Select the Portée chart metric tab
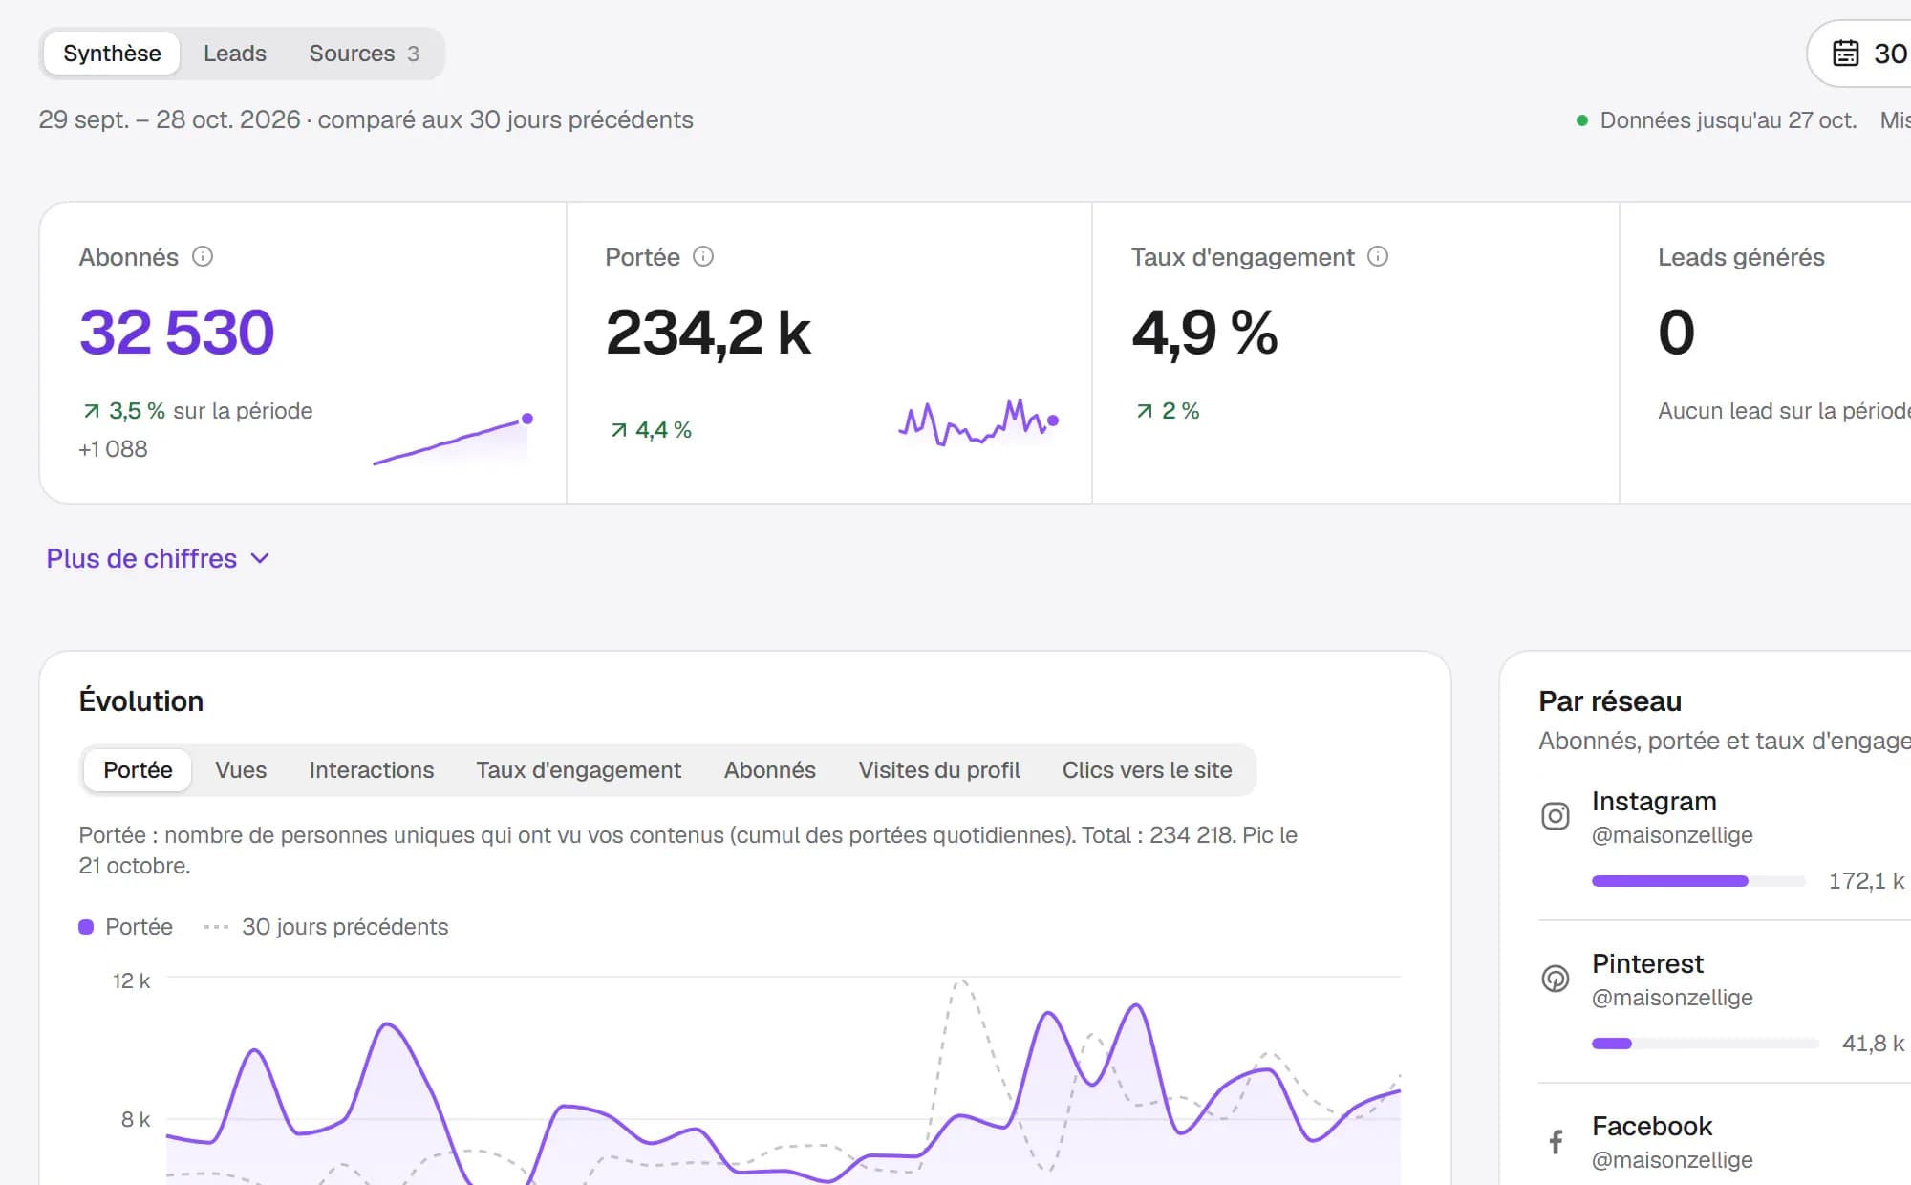This screenshot has height=1185, width=1911. (138, 770)
